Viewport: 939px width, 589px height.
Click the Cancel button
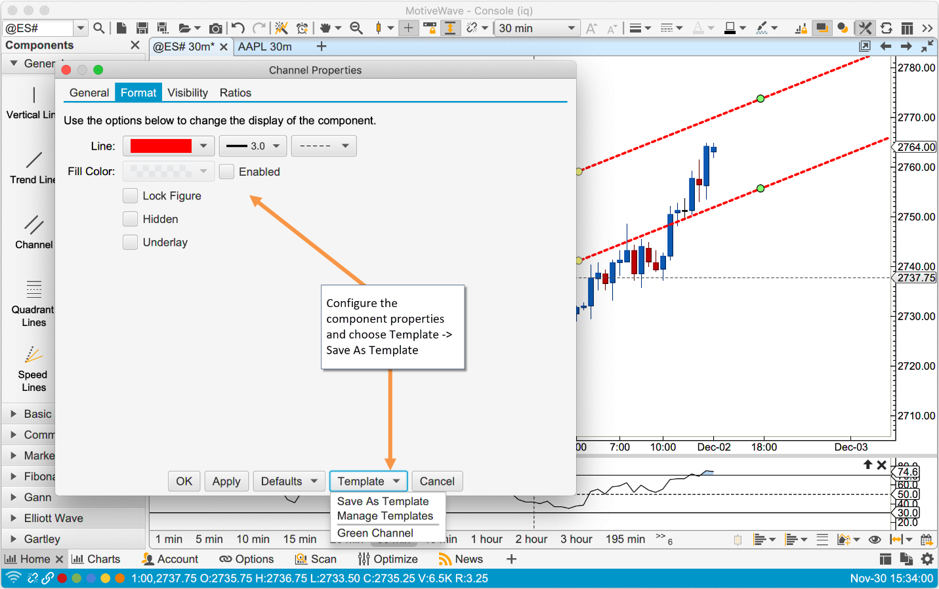pyautogui.click(x=437, y=481)
